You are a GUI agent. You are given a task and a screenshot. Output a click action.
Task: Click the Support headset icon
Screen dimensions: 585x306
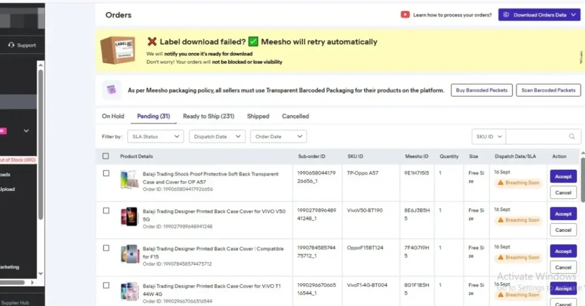click(x=11, y=45)
